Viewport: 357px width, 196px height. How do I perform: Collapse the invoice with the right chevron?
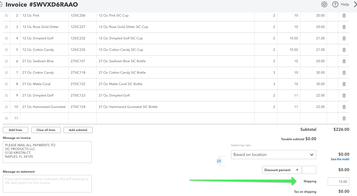pos(355,4)
